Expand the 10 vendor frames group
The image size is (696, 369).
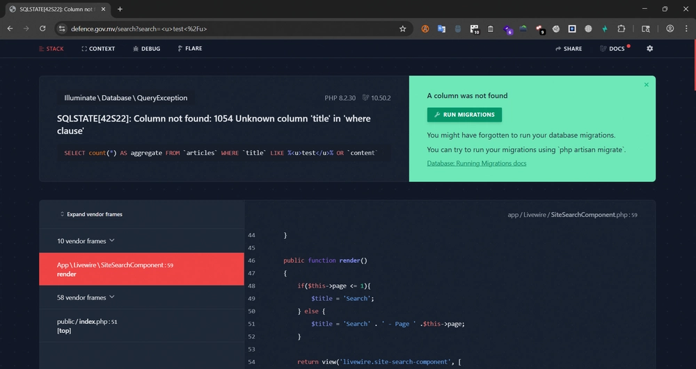pos(86,241)
